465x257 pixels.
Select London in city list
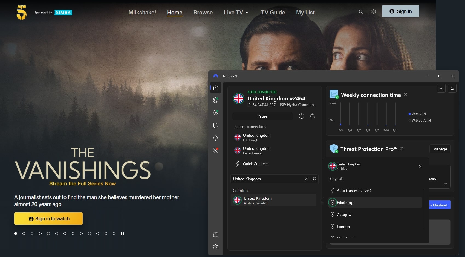[375, 227]
